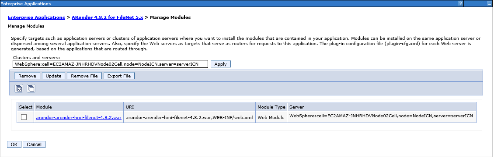
Task: Select the Clusters and servers list entry
Action: 111,64
